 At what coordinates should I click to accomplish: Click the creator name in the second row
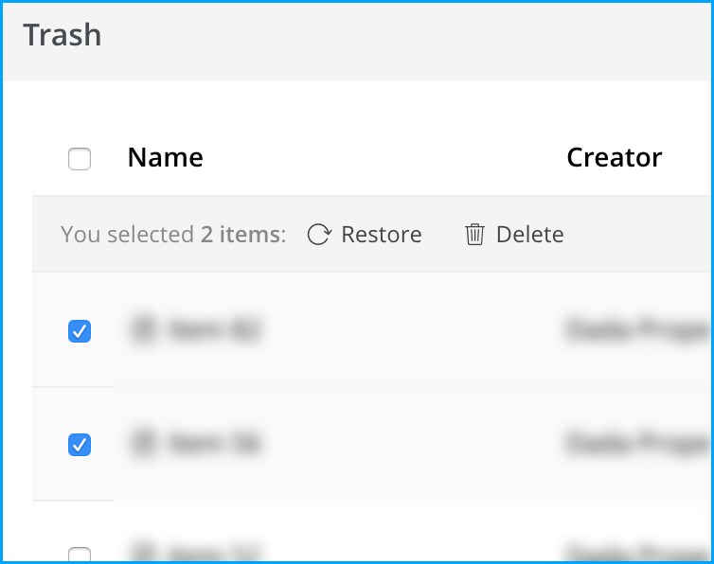click(x=637, y=444)
